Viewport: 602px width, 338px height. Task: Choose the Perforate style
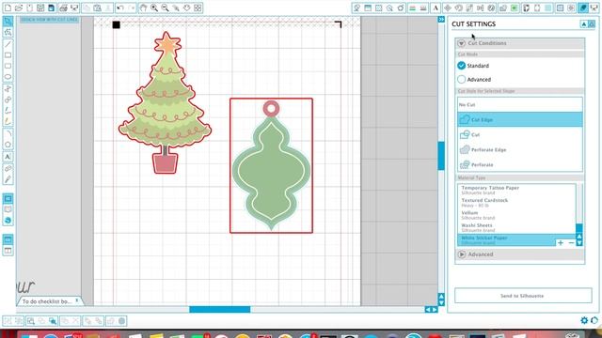pyautogui.click(x=520, y=164)
